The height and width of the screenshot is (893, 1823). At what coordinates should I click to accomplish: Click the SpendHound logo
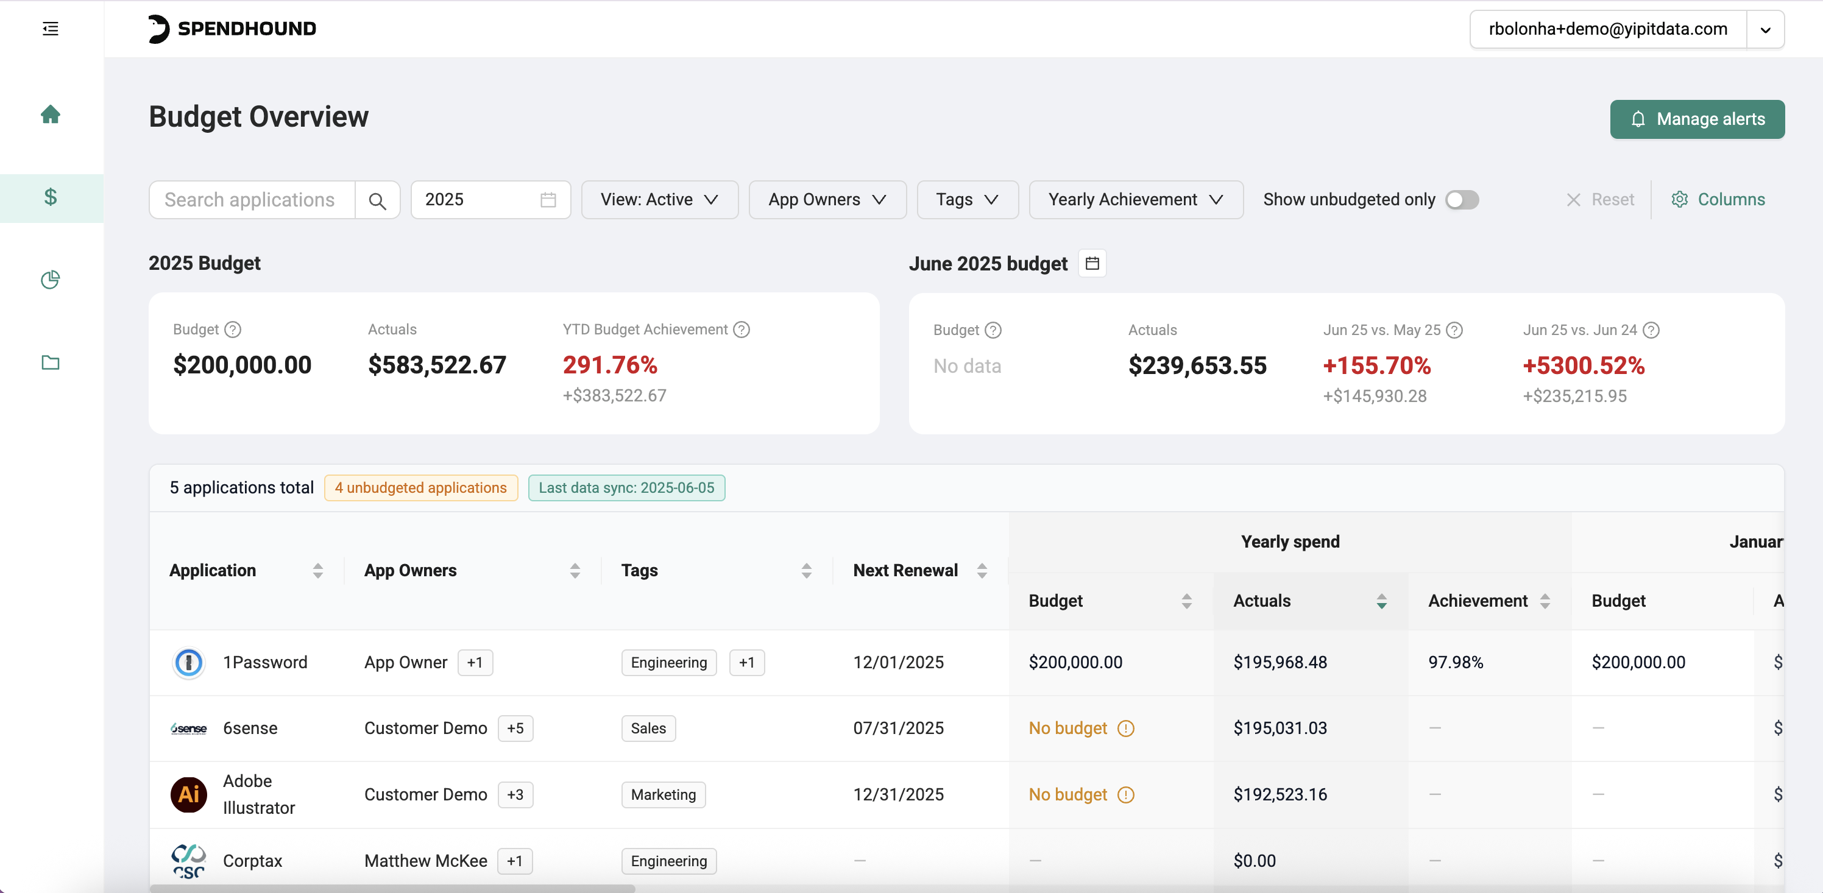point(232,29)
